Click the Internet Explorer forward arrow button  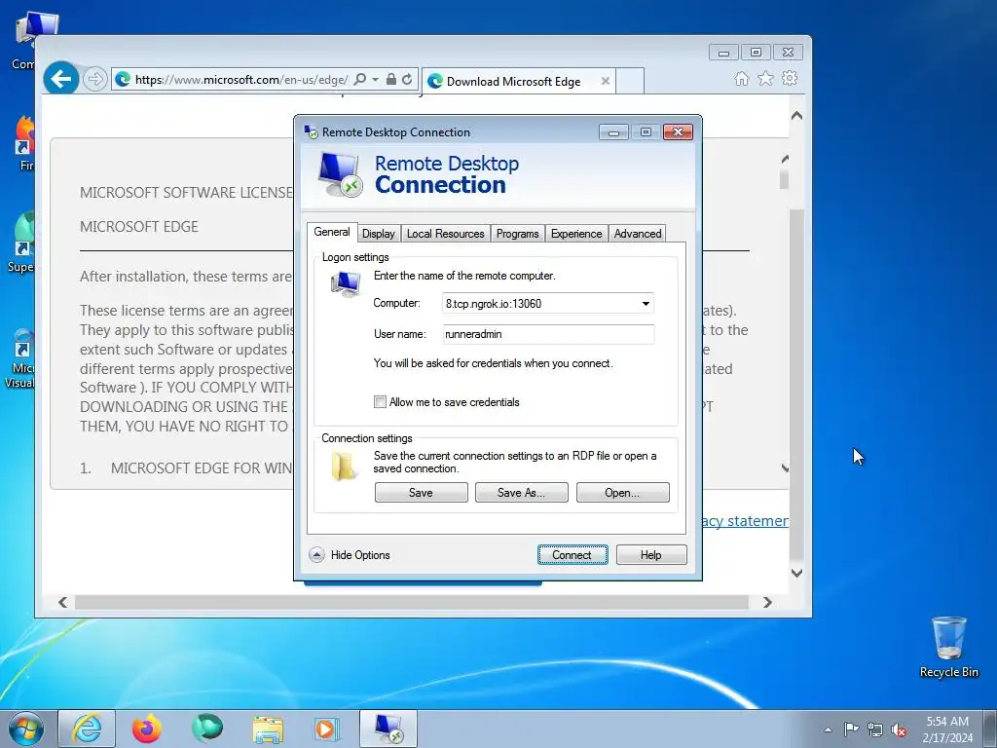coord(94,79)
